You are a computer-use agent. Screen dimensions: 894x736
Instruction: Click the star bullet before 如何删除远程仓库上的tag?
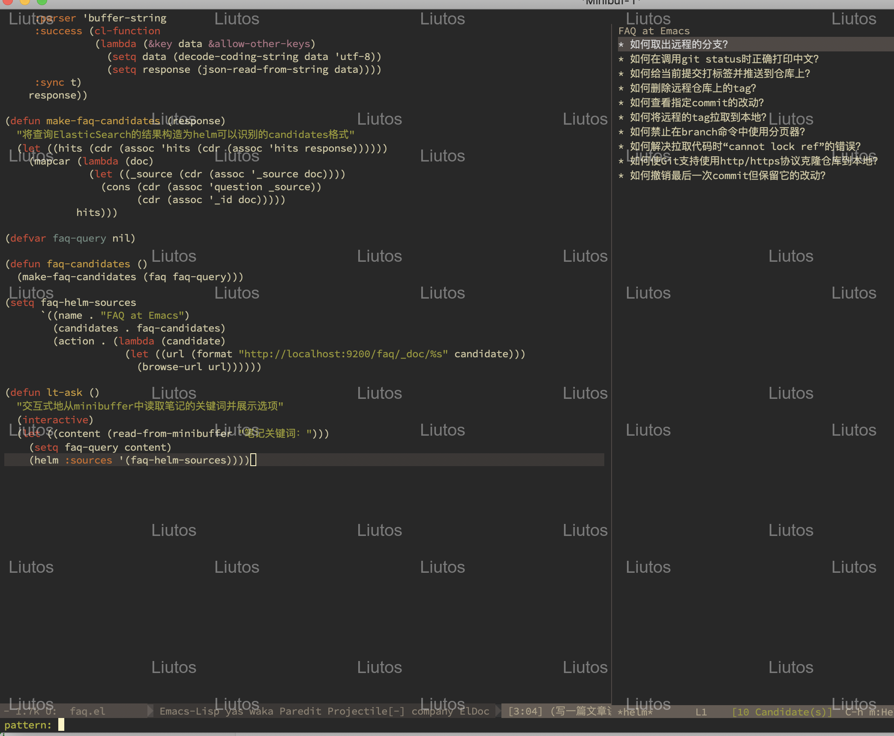(x=621, y=88)
